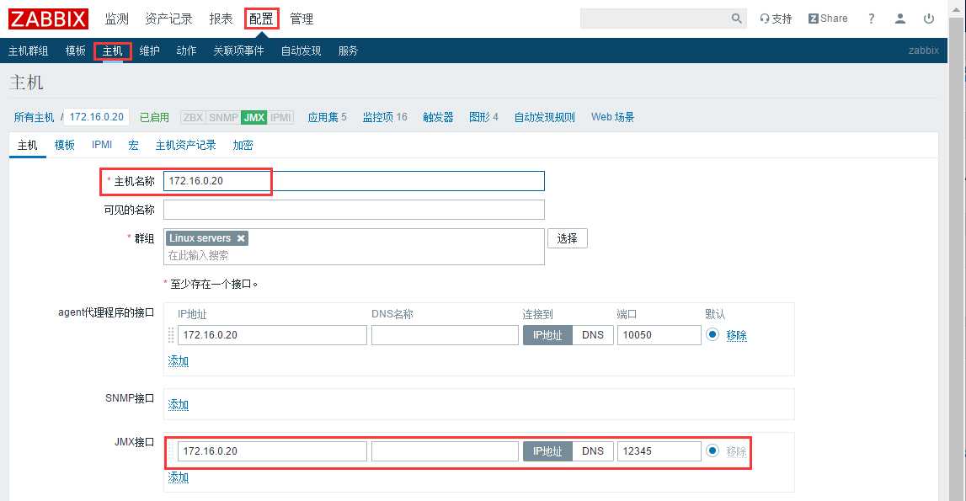Screen dimensions: 966x501
Task: Click the help question mark icon
Action: click(871, 19)
